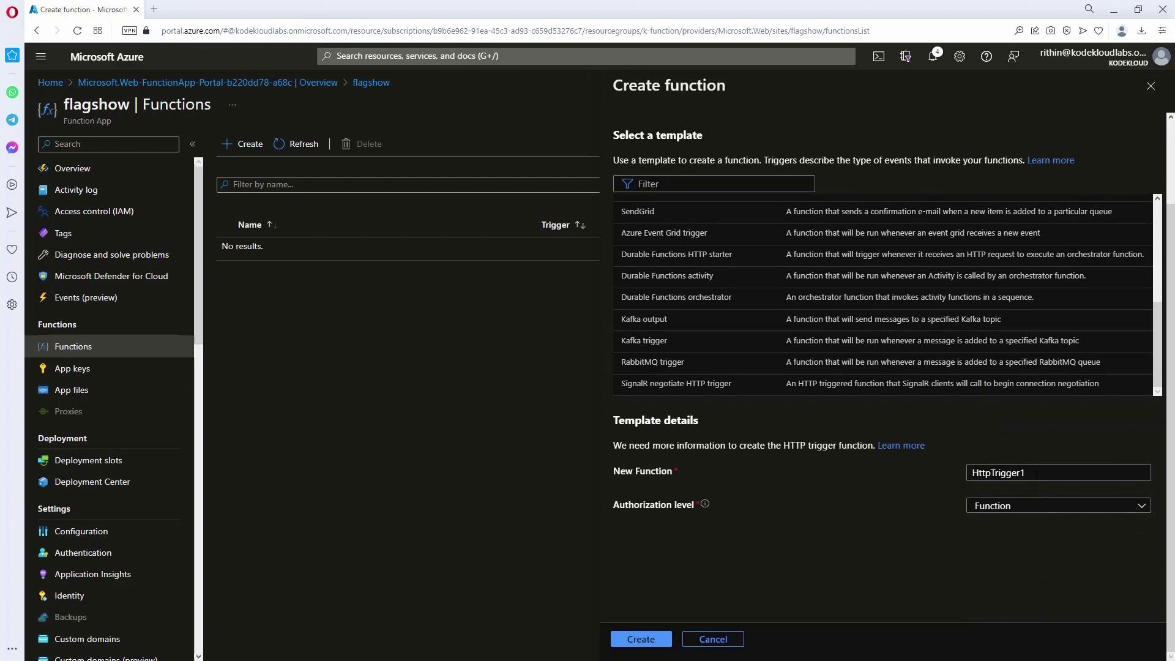Open Configuration in Settings section
The height and width of the screenshot is (661, 1175).
click(x=81, y=531)
